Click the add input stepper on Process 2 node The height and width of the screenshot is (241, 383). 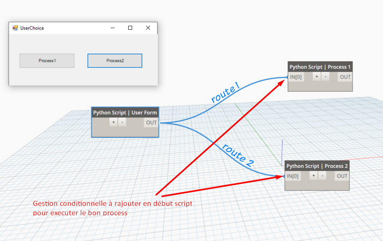coord(313,176)
